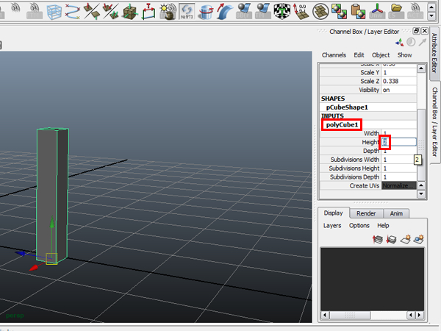Click the reMTX shelf icon
441x331 pixels.
click(x=187, y=11)
